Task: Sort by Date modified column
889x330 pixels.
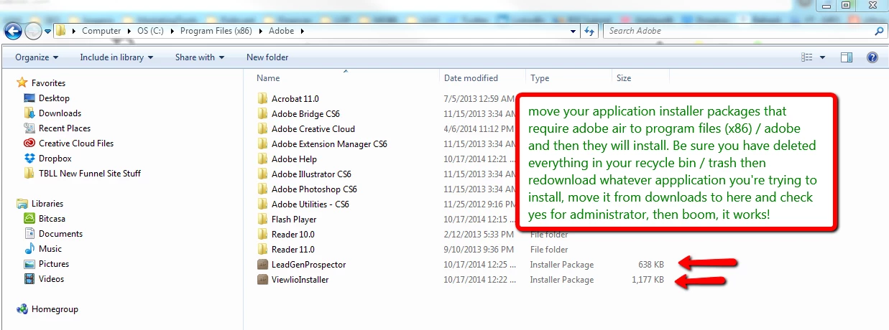Action: 471,78
